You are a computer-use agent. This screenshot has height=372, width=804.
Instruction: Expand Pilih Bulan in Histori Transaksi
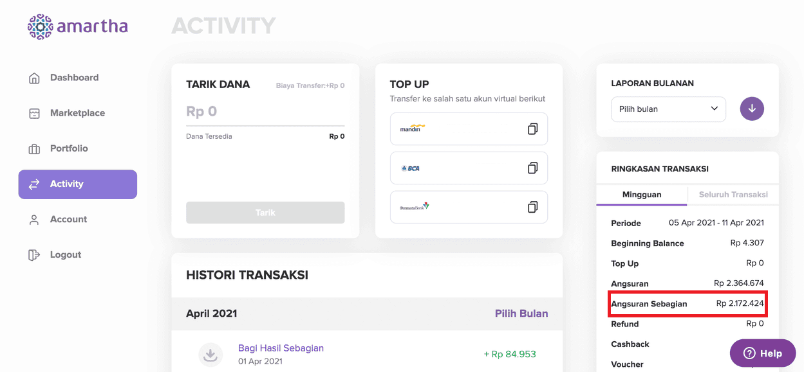coord(521,314)
